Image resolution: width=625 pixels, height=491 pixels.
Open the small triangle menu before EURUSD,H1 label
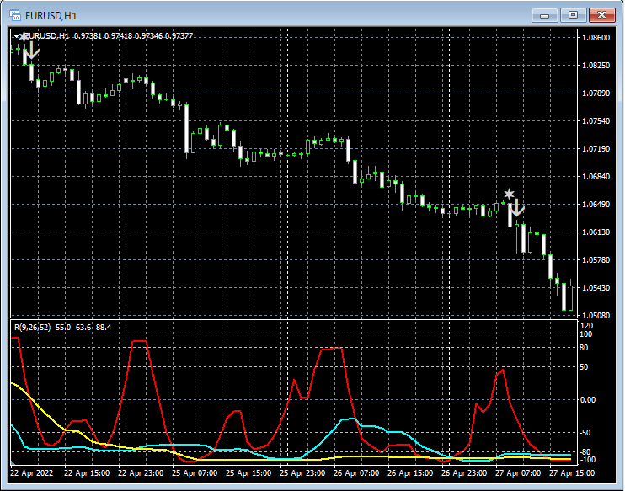[17, 36]
